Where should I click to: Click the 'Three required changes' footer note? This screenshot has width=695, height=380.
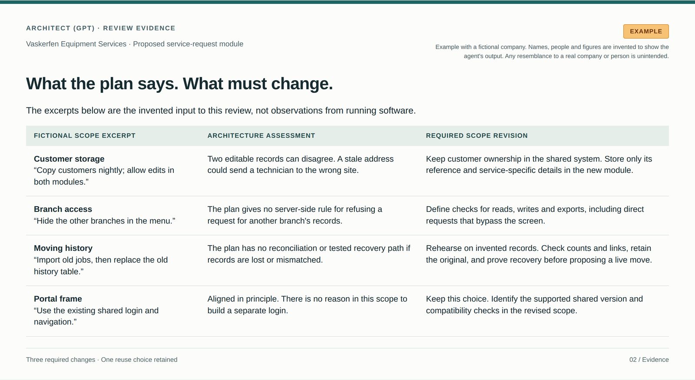(x=102, y=360)
